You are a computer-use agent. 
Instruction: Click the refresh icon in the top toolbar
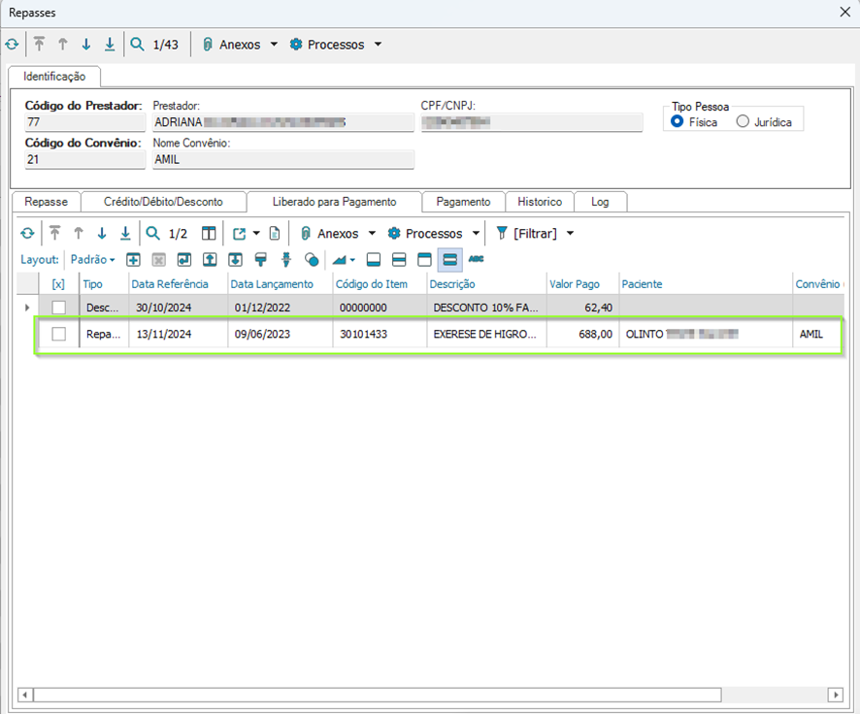click(12, 45)
